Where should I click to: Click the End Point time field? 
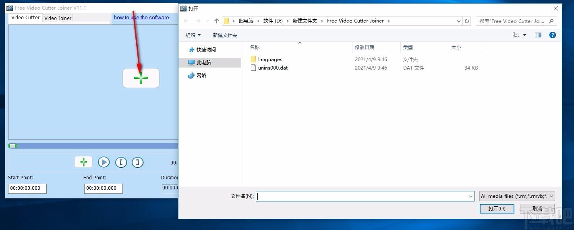click(x=104, y=188)
